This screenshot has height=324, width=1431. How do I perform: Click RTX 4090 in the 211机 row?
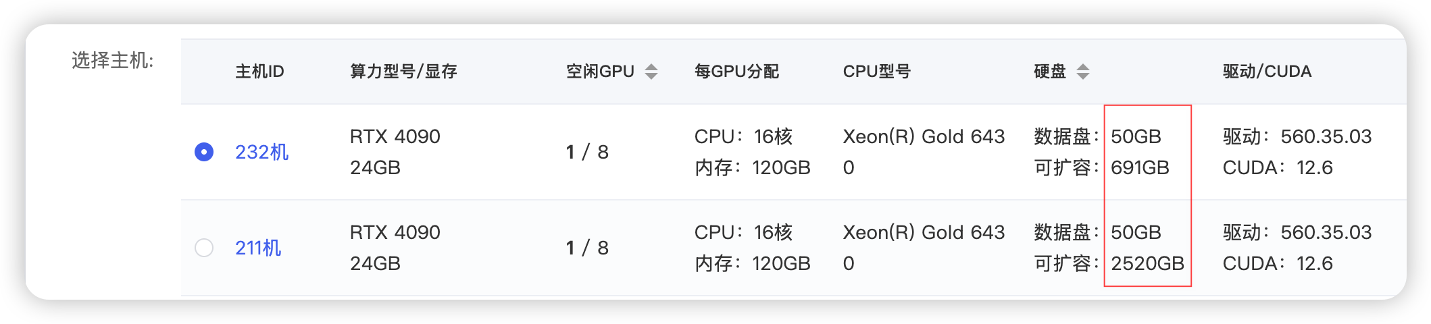point(395,232)
